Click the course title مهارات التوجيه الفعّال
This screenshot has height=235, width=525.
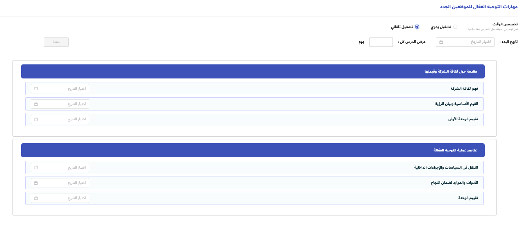pyautogui.click(x=478, y=7)
